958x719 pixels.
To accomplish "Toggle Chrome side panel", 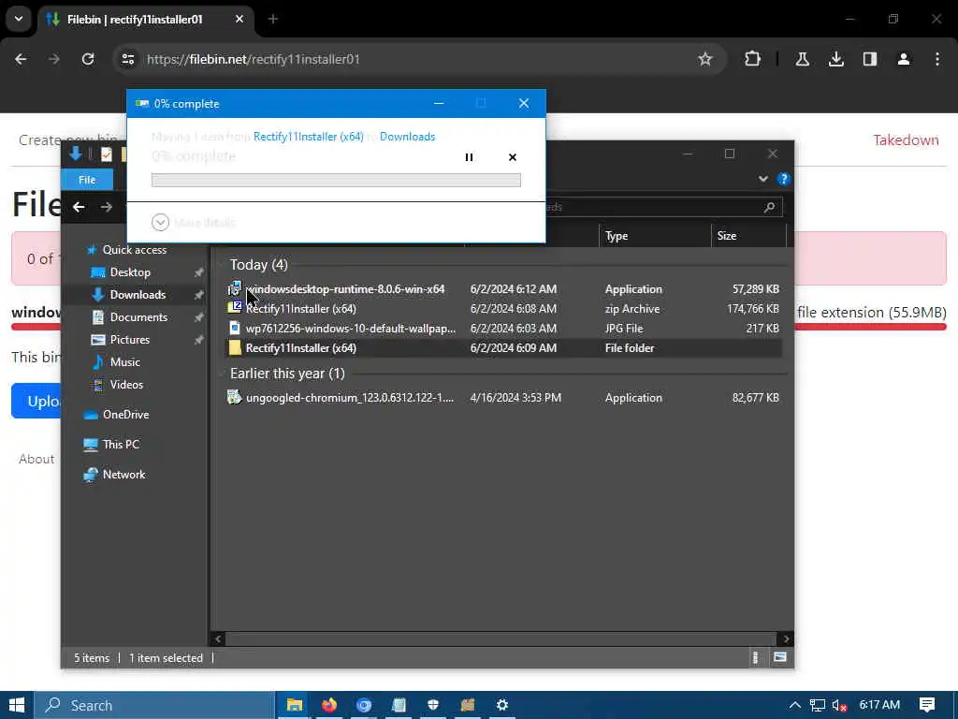I will tap(870, 59).
